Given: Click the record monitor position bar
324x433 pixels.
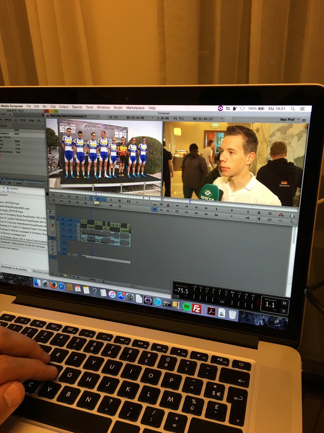Looking at the screenshot, I should click(x=230, y=203).
